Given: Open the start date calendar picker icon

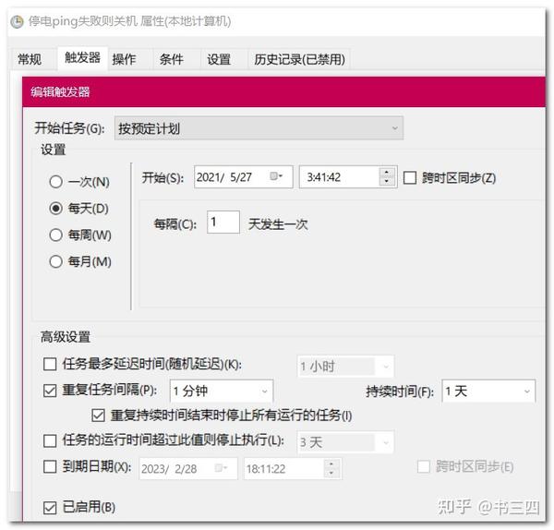Looking at the screenshot, I should coord(275,176).
